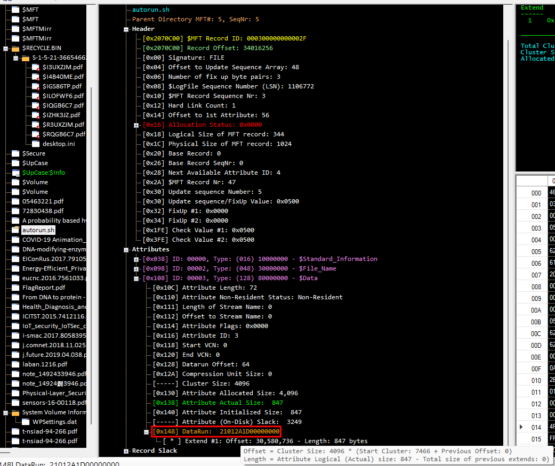This screenshot has width=555, height=466.
Task: Select laban.1216.pdf in the file list
Action: tap(45, 364)
